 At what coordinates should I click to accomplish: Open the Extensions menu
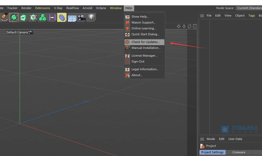pyautogui.click(x=43, y=8)
